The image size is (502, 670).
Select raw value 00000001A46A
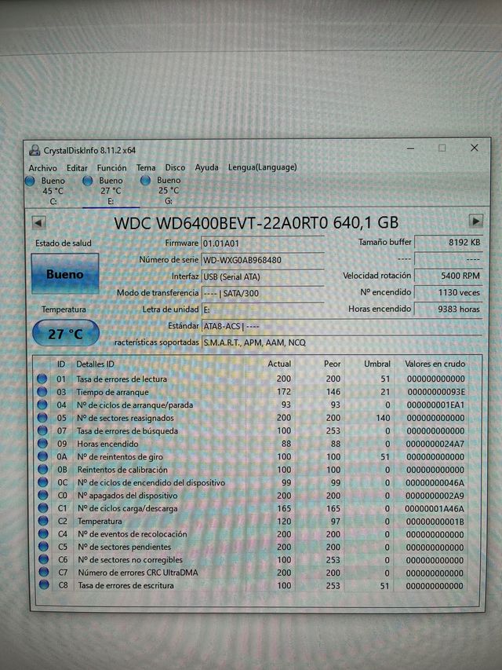[435, 508]
